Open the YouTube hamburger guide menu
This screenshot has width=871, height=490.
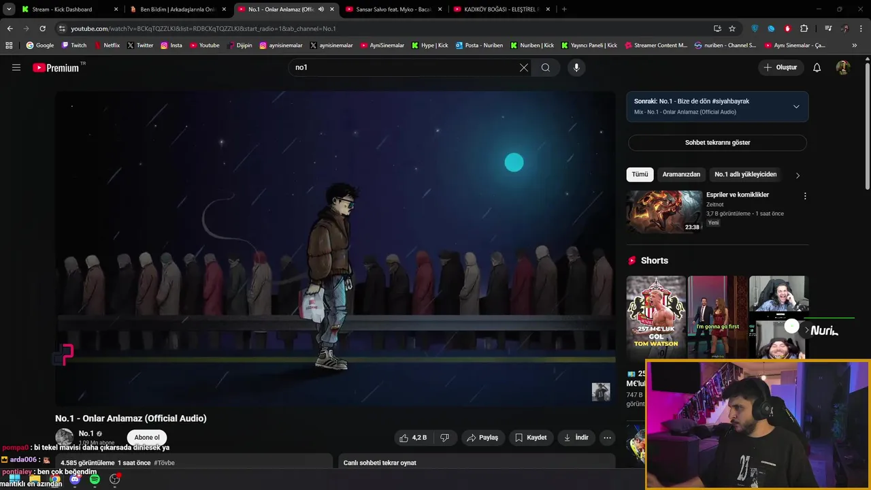[16, 67]
